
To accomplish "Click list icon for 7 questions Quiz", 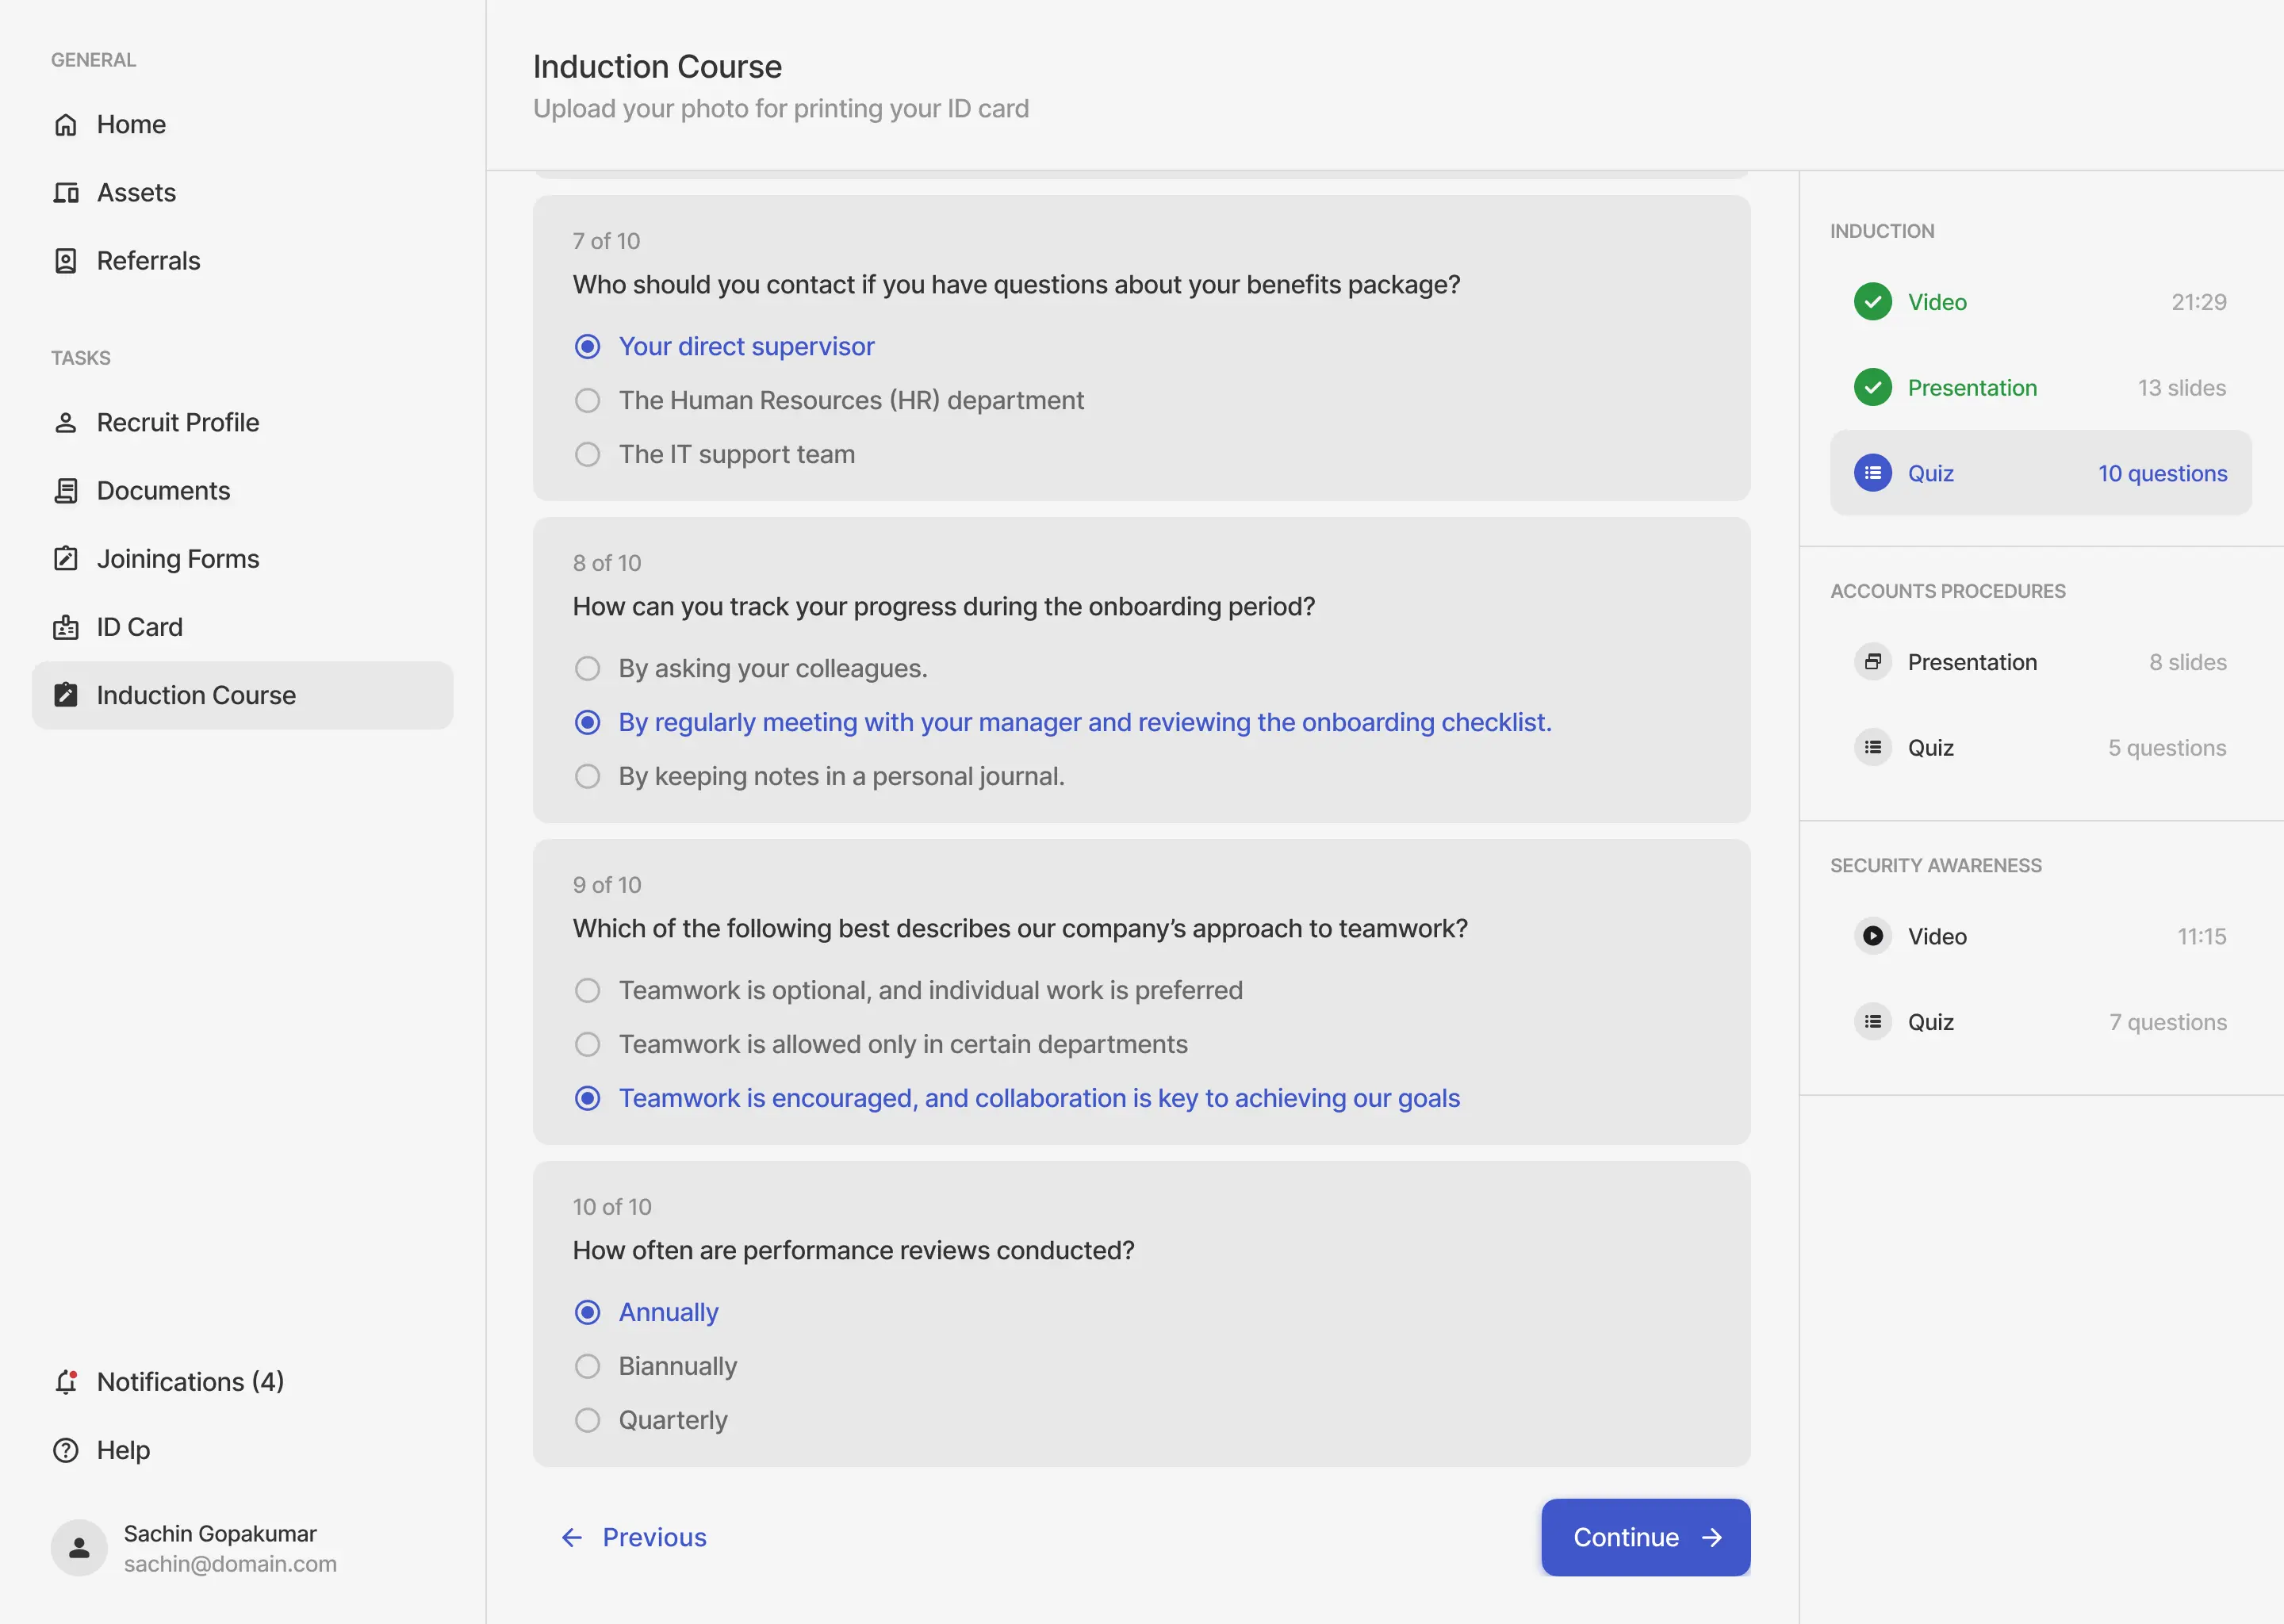I will 1873,1022.
